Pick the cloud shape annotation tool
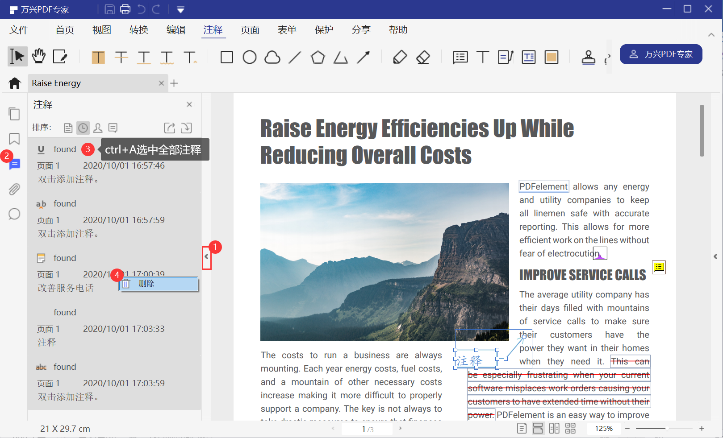Screen dimensions: 723x438 [272, 57]
